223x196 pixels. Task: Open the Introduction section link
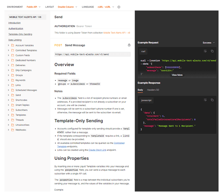coord(14,23)
